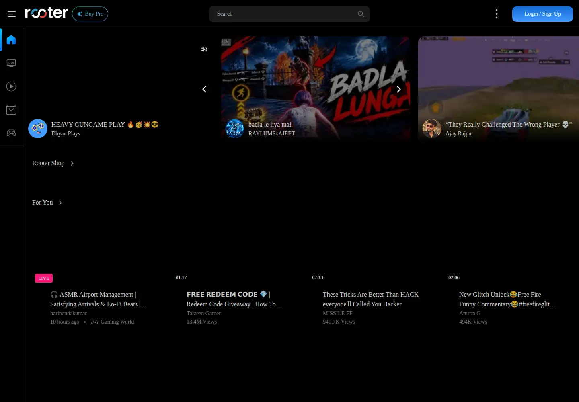Go to Home via sidebar icon
This screenshot has height=402, width=579.
[11, 40]
